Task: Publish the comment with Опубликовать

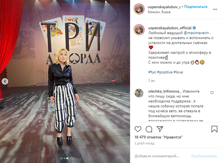Action: pos(204,156)
